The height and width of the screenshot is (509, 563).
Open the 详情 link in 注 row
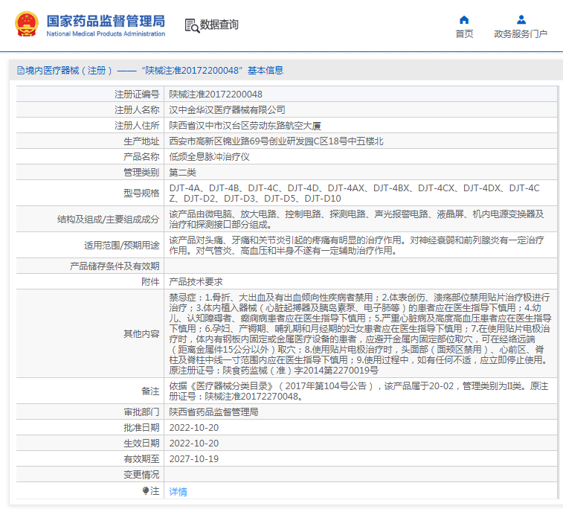click(178, 492)
